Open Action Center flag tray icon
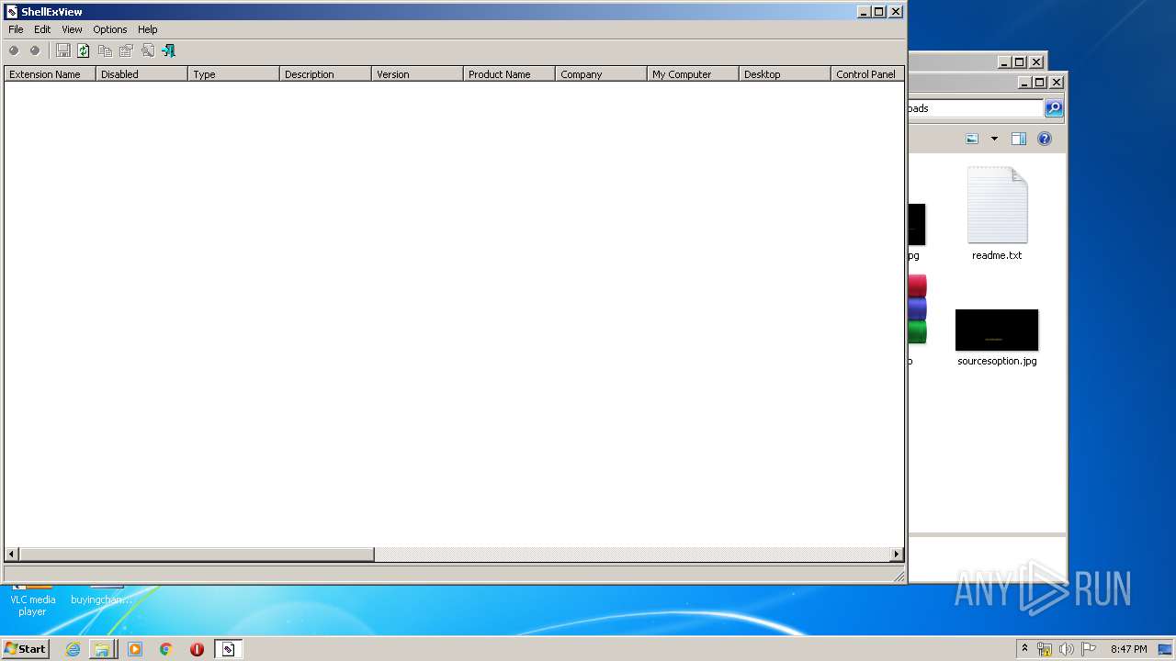The image size is (1176, 661). 1089,649
